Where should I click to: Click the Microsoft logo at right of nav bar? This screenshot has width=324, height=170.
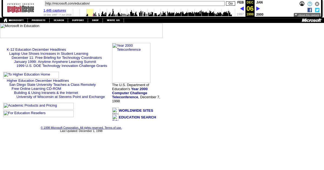312,20
